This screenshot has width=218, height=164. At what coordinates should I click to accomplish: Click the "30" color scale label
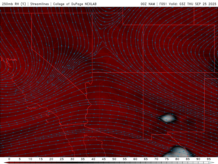click(x=72, y=159)
